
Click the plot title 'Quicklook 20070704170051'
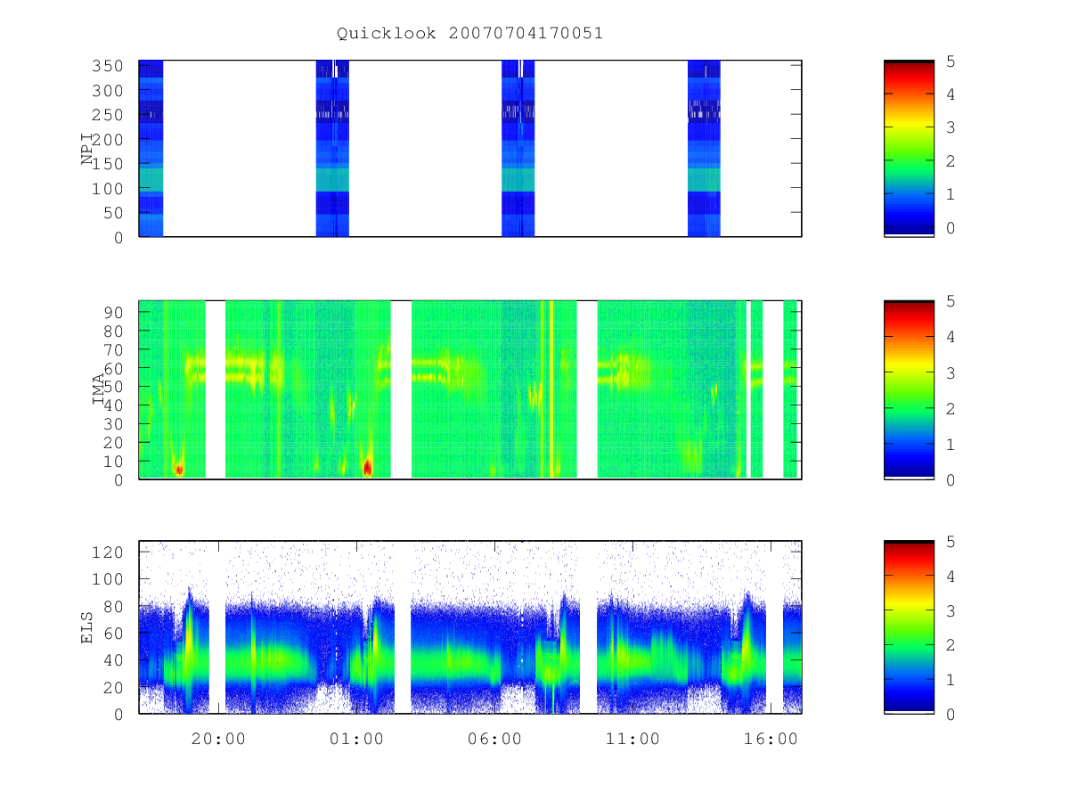[469, 33]
